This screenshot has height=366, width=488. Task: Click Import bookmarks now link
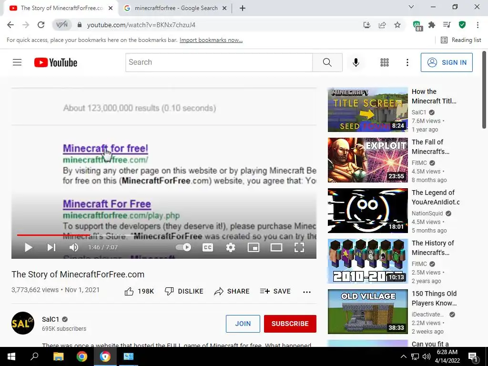click(x=211, y=40)
